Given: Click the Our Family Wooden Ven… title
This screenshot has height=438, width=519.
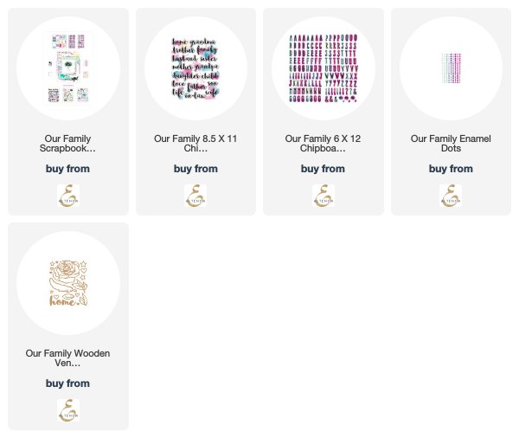Looking at the screenshot, I should pos(67,358).
